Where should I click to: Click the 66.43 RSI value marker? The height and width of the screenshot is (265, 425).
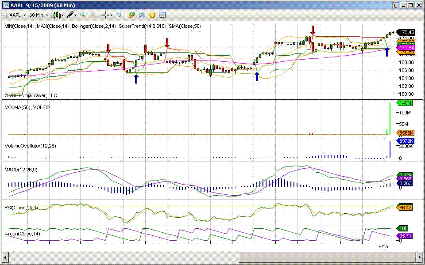click(x=404, y=208)
